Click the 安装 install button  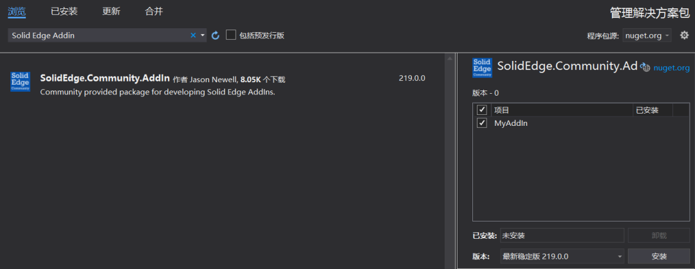click(659, 256)
